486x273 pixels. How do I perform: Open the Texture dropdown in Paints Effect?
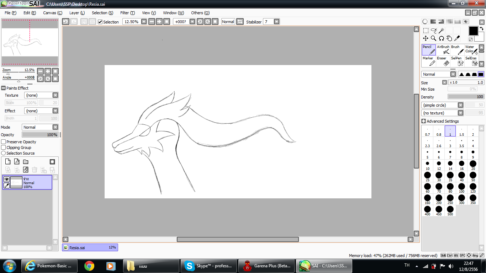click(x=55, y=95)
